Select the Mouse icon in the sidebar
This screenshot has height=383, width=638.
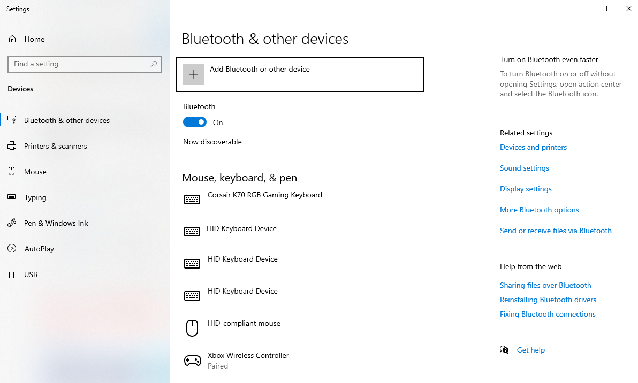pos(12,171)
